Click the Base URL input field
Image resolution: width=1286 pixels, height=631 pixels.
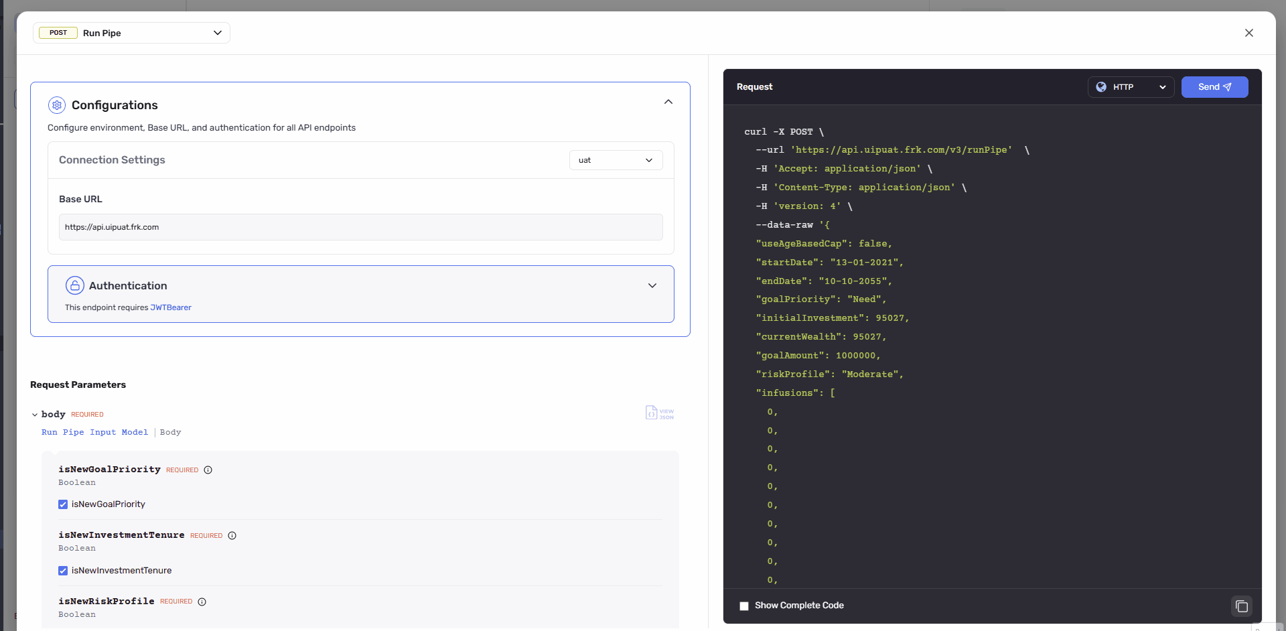point(360,227)
